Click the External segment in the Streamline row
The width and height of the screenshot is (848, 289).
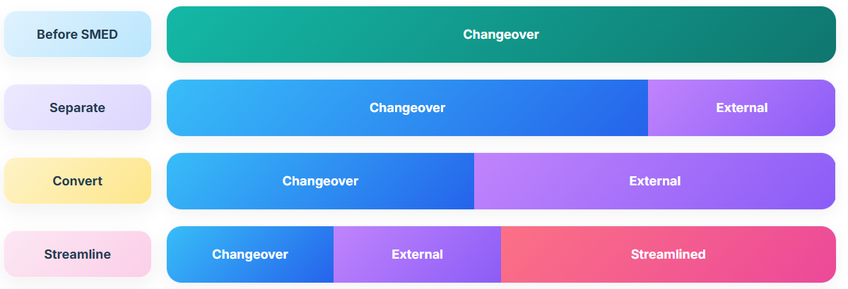point(417,254)
